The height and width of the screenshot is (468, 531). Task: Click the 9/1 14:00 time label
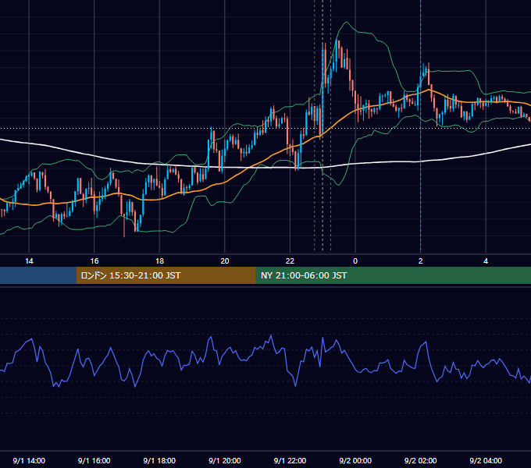coord(29,460)
